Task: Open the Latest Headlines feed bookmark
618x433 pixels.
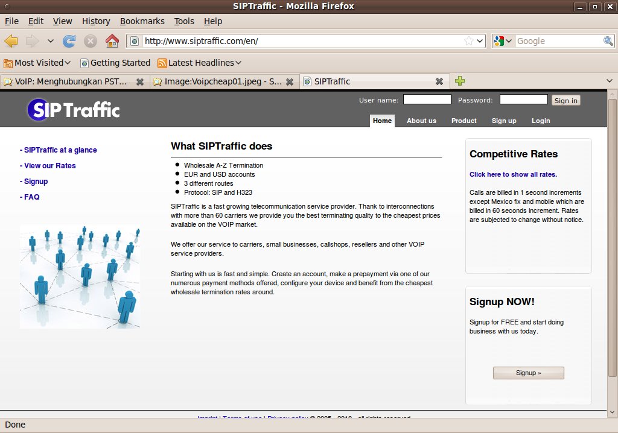Action: pyautogui.click(x=200, y=63)
